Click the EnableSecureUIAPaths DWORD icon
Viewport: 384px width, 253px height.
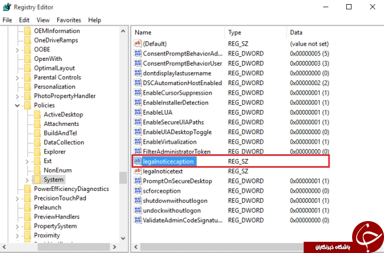click(x=138, y=122)
